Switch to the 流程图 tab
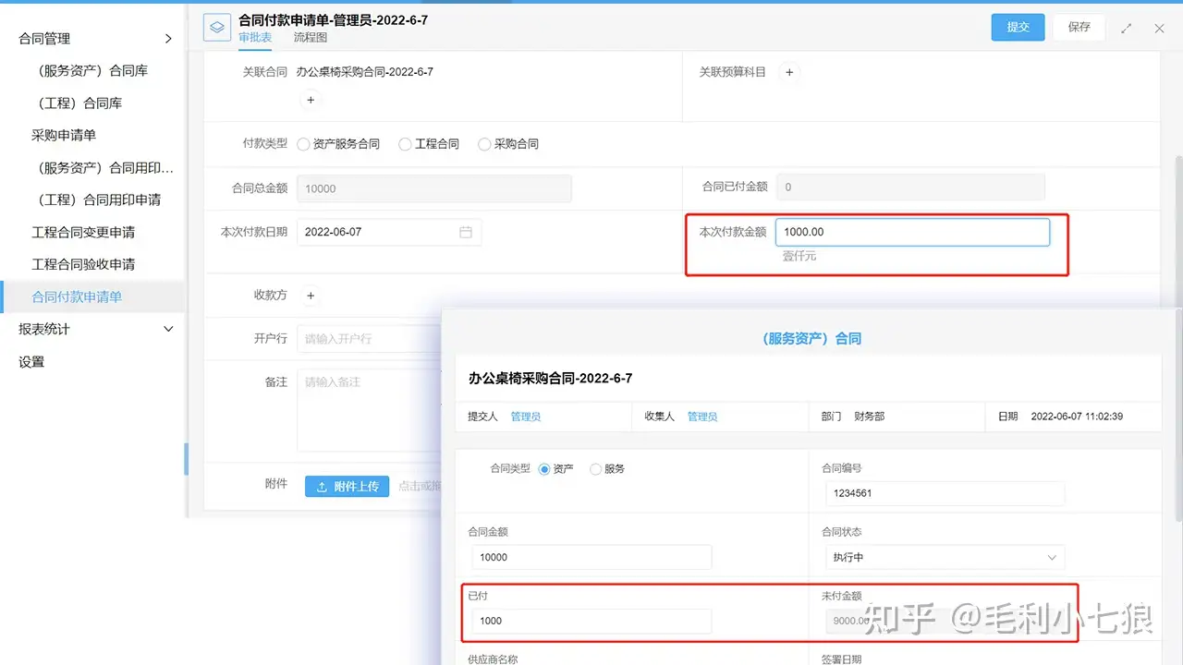Viewport: 1183px width, 665px height. [311, 38]
